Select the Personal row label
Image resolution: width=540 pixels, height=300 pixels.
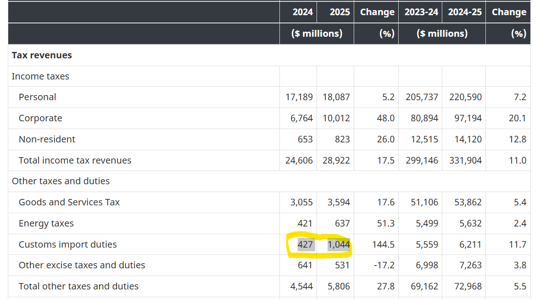pyautogui.click(x=37, y=97)
